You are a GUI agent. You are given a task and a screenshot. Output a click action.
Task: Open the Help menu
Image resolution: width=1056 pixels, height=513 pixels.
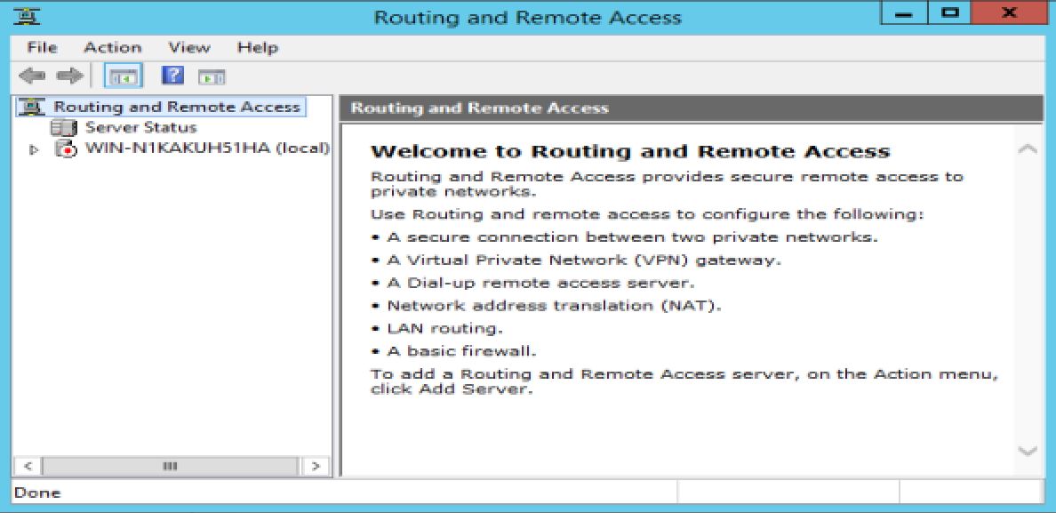coord(258,48)
